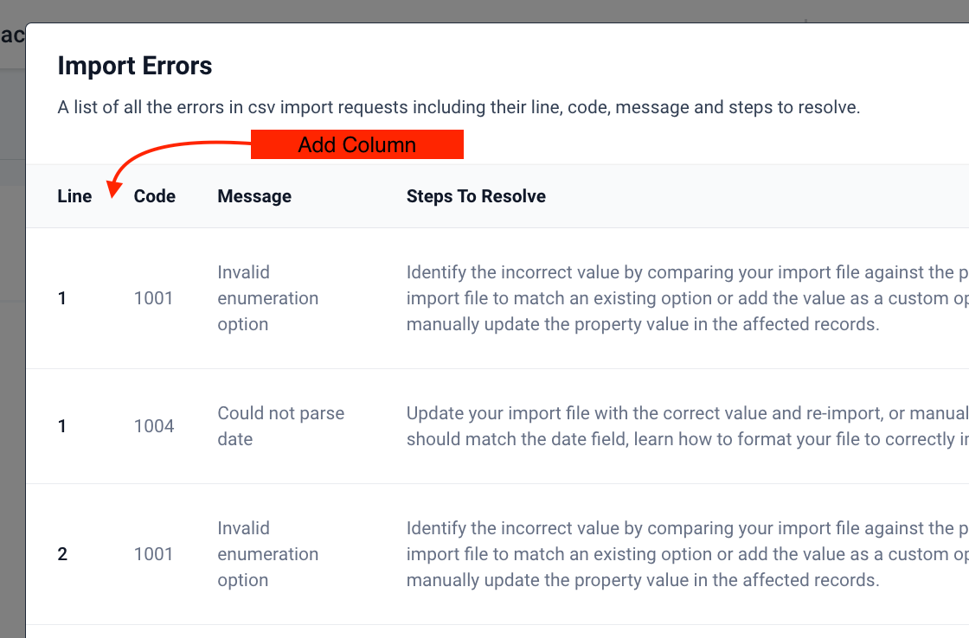Select the line 2 Invalid enumeration option message
Image resolution: width=969 pixels, height=638 pixels.
pos(267,554)
